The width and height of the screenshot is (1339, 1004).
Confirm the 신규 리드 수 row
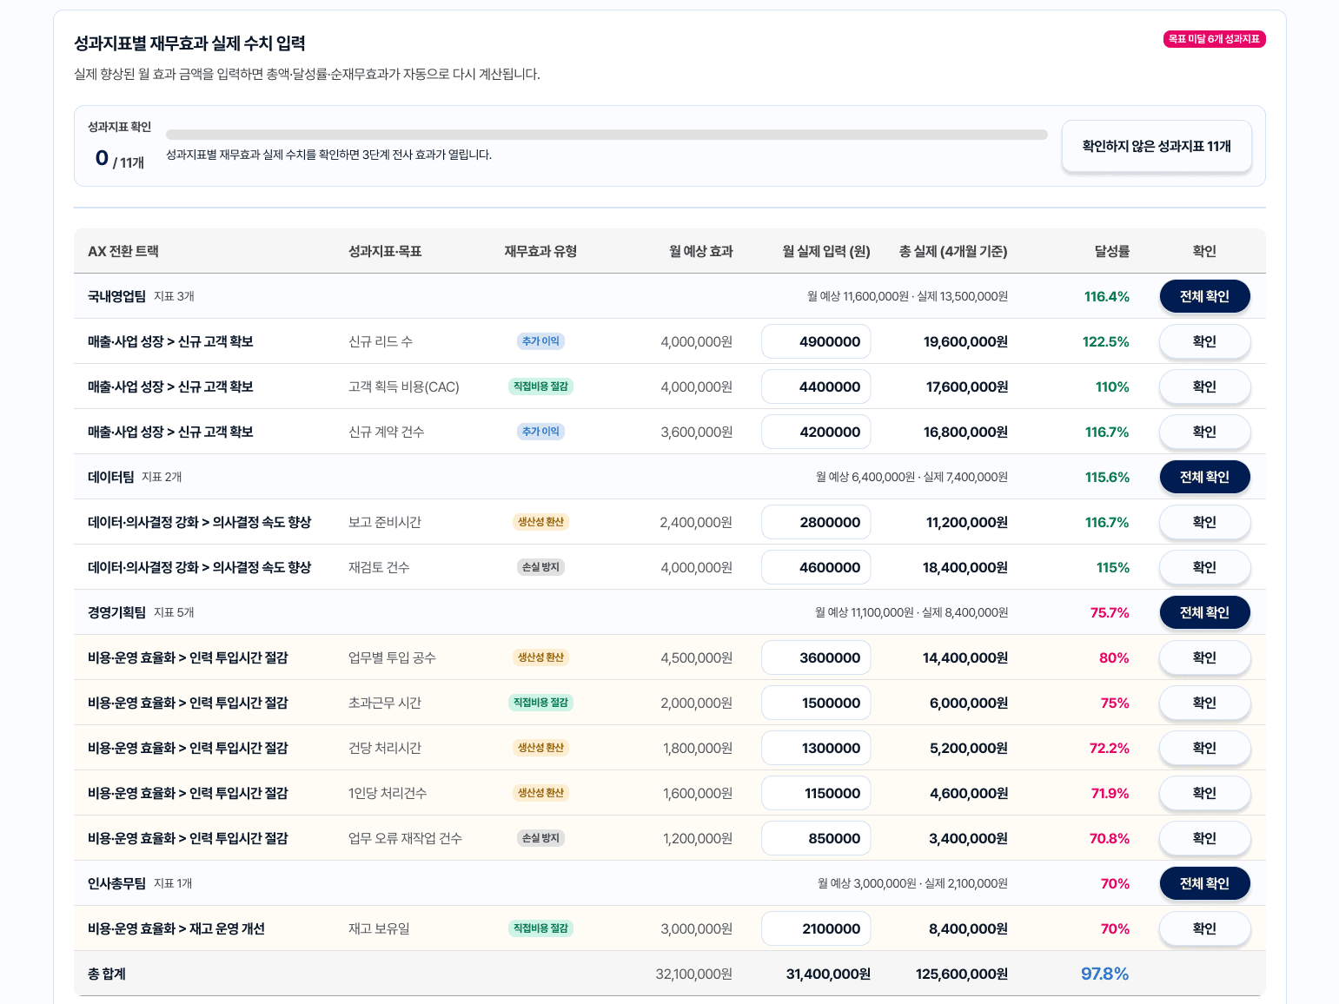point(1204,341)
